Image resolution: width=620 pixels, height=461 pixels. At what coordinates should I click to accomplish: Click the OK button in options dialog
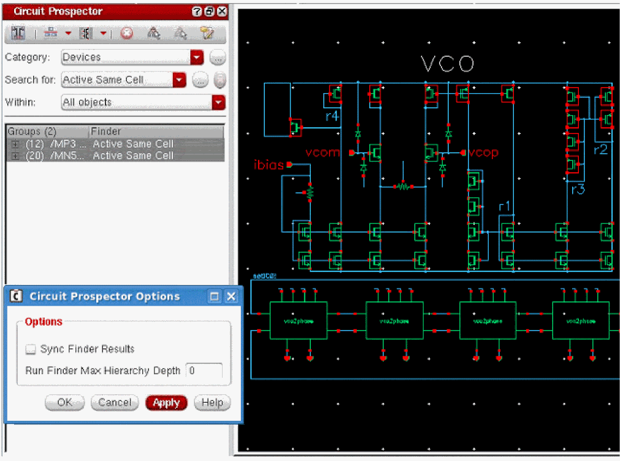(65, 402)
